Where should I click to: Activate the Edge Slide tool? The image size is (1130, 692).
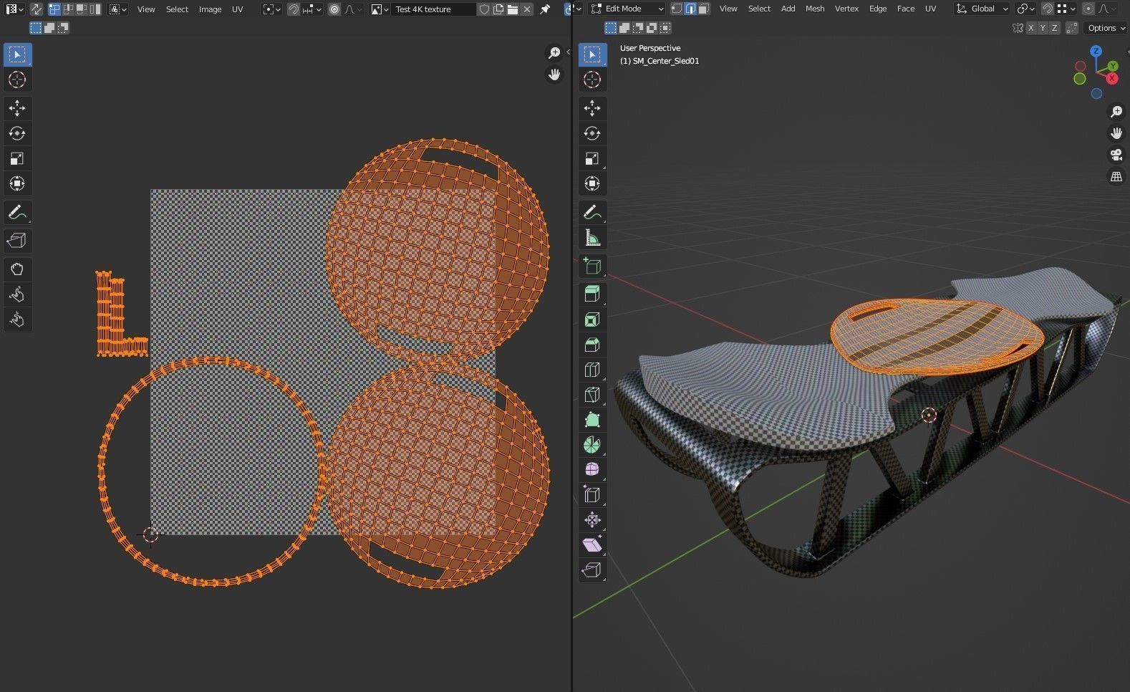tap(592, 495)
